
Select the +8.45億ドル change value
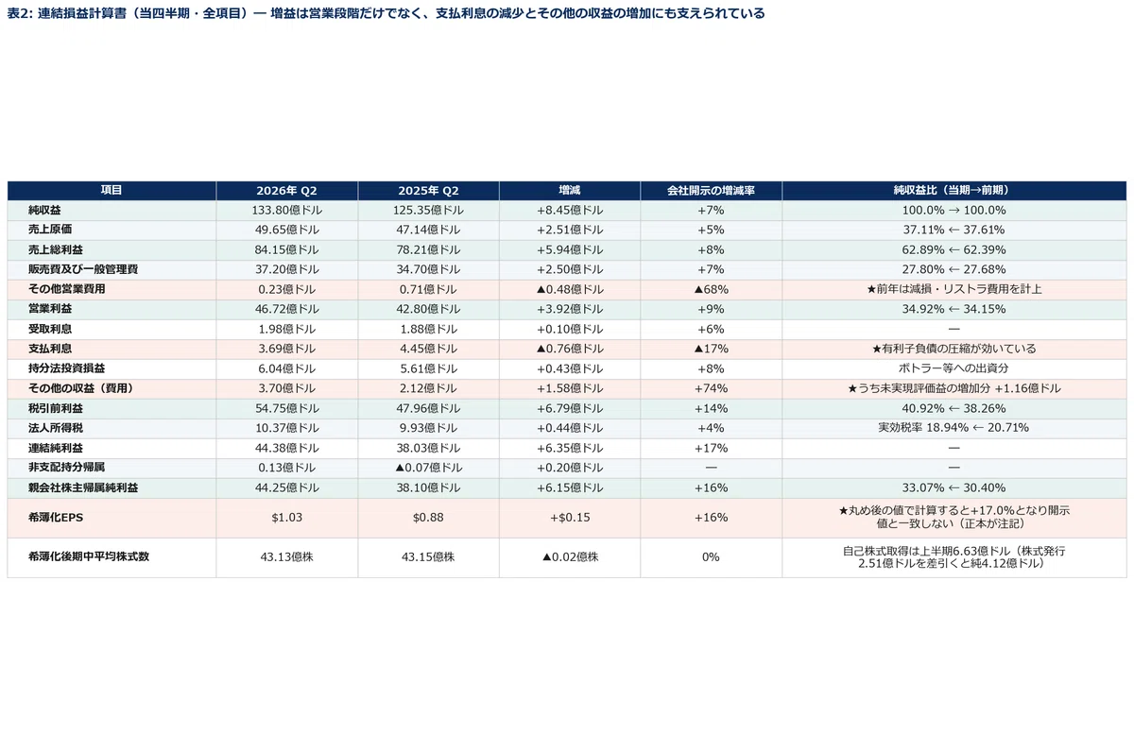[x=569, y=210]
